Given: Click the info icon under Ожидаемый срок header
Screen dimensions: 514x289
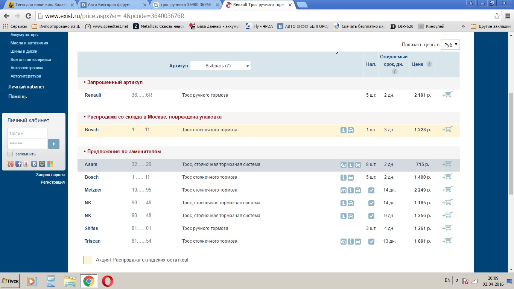Looking at the screenshot, I should coord(394,71).
